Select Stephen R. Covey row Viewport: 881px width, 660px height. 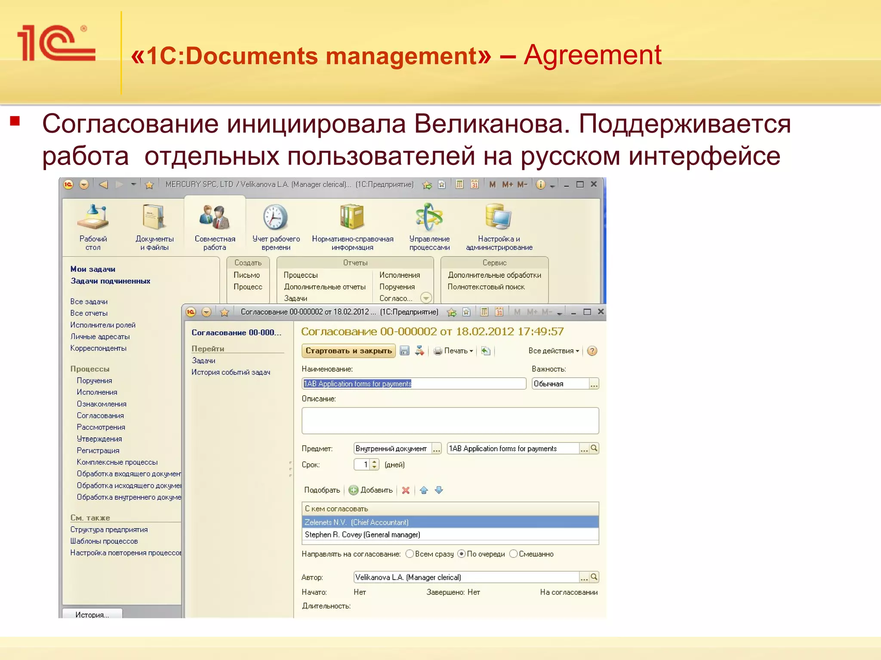coord(450,535)
